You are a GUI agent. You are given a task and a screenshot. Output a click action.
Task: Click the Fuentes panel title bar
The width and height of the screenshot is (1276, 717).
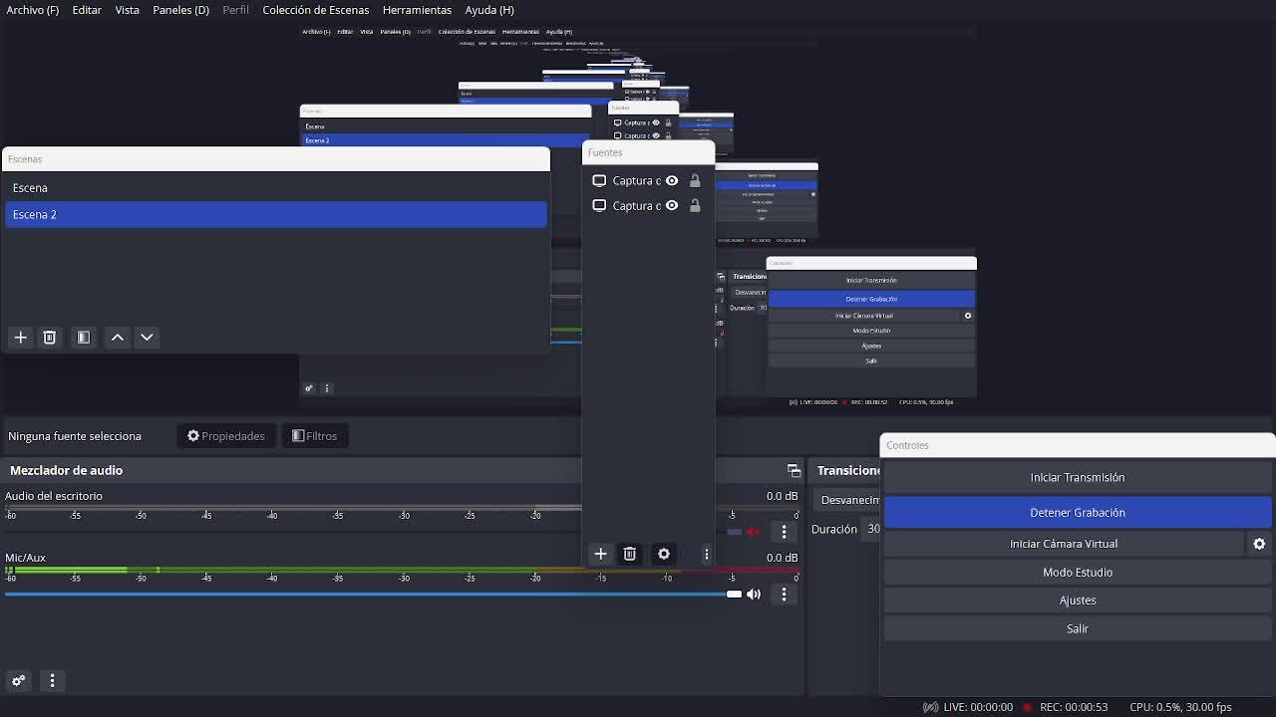(648, 152)
